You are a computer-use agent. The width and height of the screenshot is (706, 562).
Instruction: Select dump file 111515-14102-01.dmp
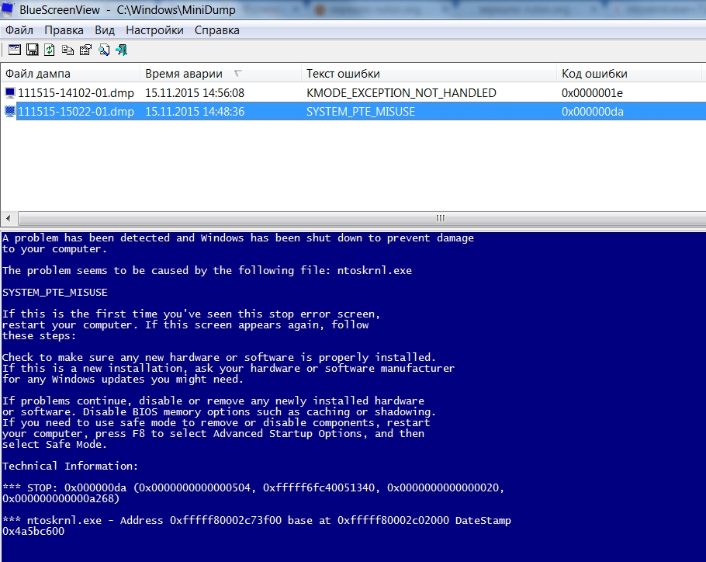coord(76,93)
